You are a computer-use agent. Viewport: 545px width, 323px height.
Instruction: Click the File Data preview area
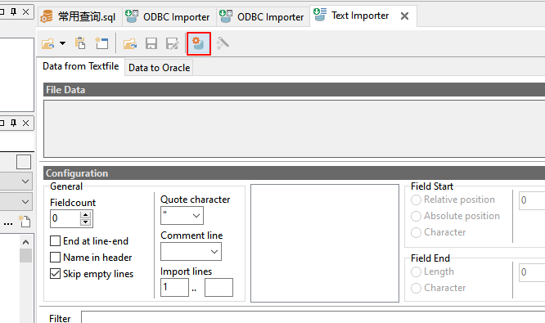pyautogui.click(x=294, y=129)
